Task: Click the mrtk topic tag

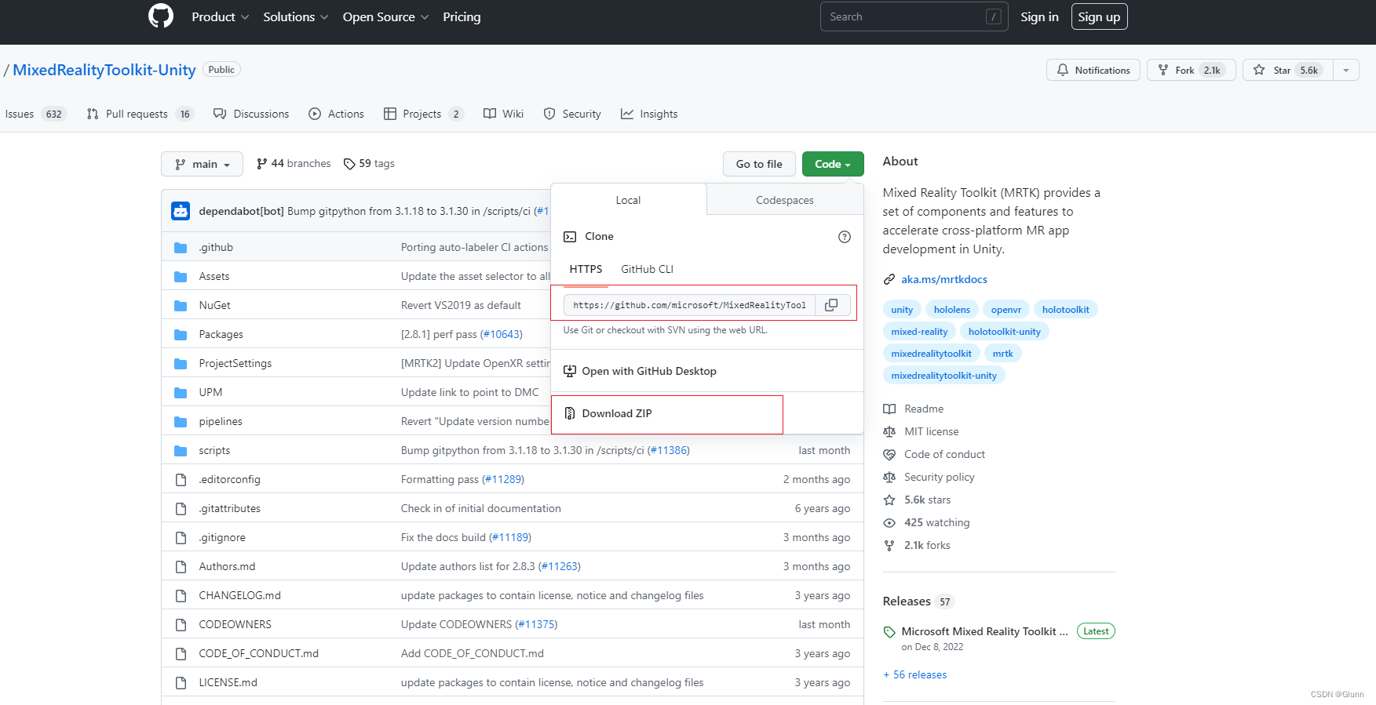Action: click(x=1002, y=354)
